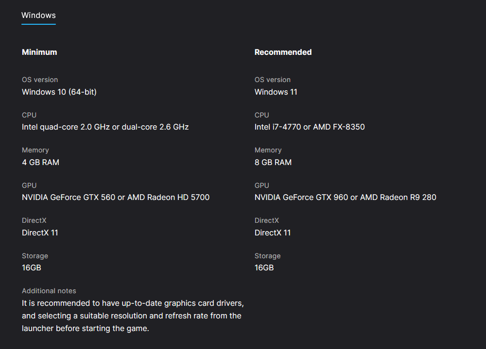Click the 8 GB RAM value
486x349 pixels.
tap(273, 162)
